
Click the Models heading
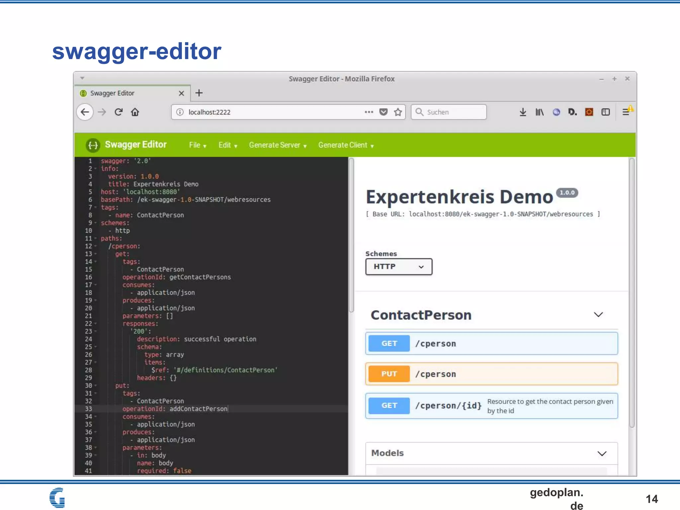[x=387, y=453]
